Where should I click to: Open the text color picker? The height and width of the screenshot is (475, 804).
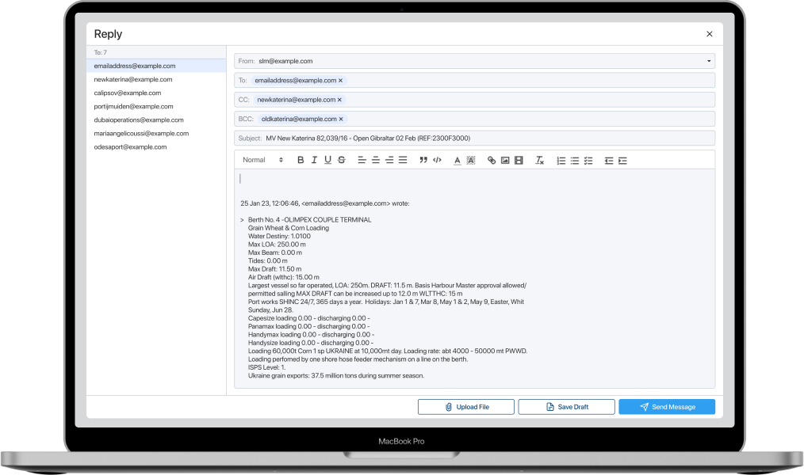coord(458,160)
